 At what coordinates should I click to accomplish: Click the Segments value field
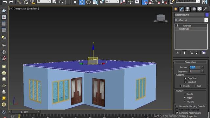(195, 71)
